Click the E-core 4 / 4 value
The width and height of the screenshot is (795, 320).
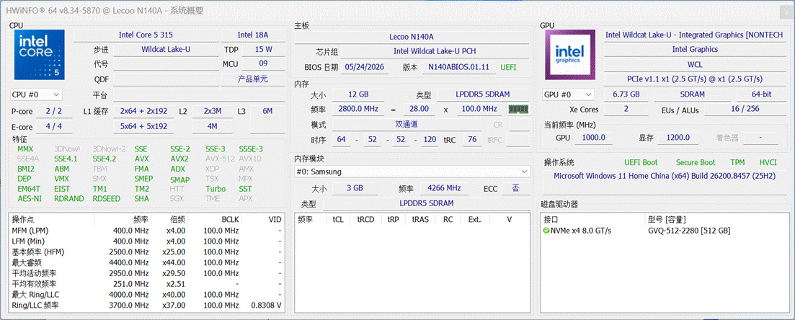[54, 126]
